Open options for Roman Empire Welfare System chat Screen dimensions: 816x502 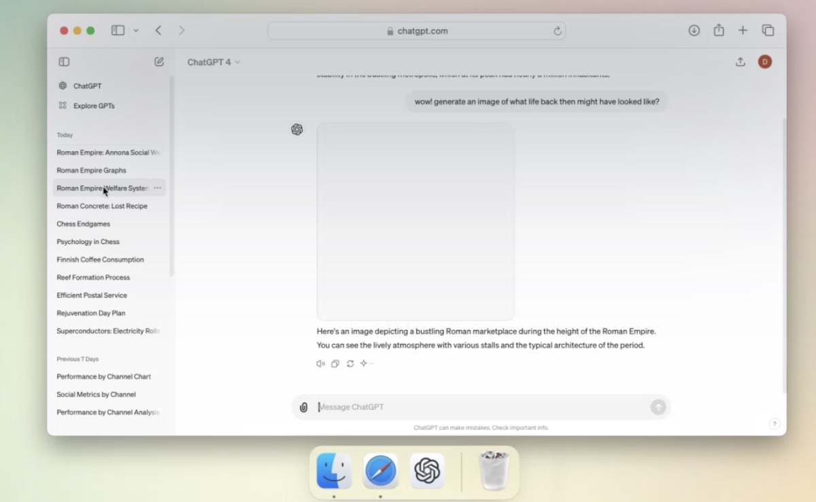(158, 188)
